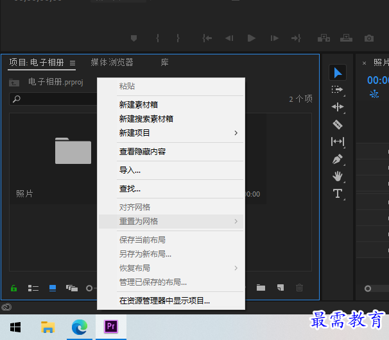Image resolution: width=389 pixels, height=340 pixels.
Task: Choose 对齐网格 from the context menu
Action: 171,207
